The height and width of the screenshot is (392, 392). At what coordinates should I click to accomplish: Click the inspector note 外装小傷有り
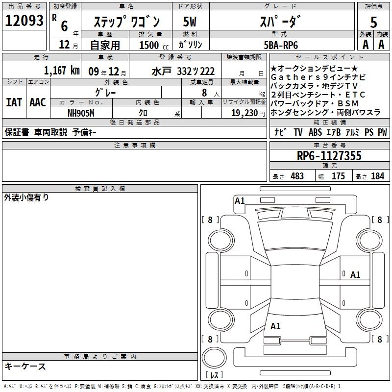click(26, 197)
